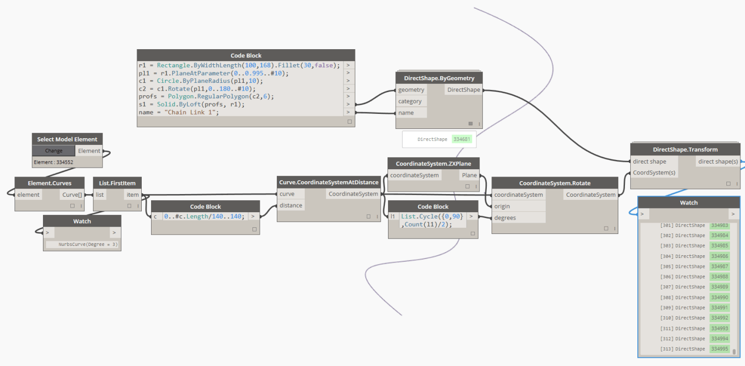The image size is (745, 366).
Task: Click the CoordinateSystem.Rotate node title
Action: (x=555, y=183)
